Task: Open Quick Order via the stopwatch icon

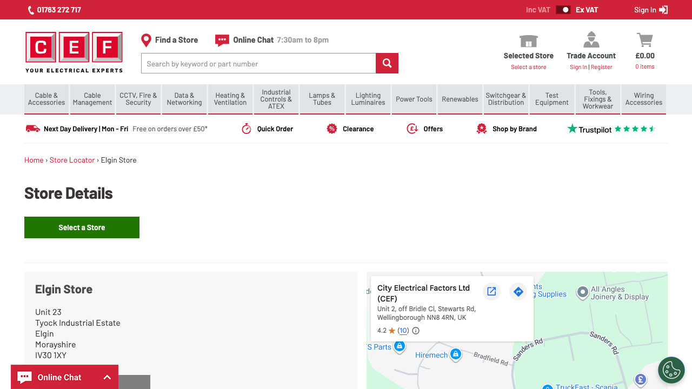Action: 247,129
